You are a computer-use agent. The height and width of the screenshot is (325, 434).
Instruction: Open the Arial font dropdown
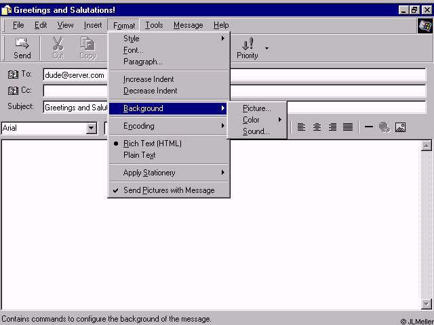pyautogui.click(x=91, y=128)
